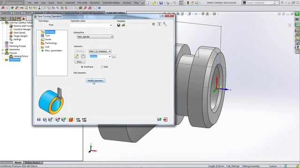Click the blue info icon in toolbar
The image size is (300, 168).
99,8
